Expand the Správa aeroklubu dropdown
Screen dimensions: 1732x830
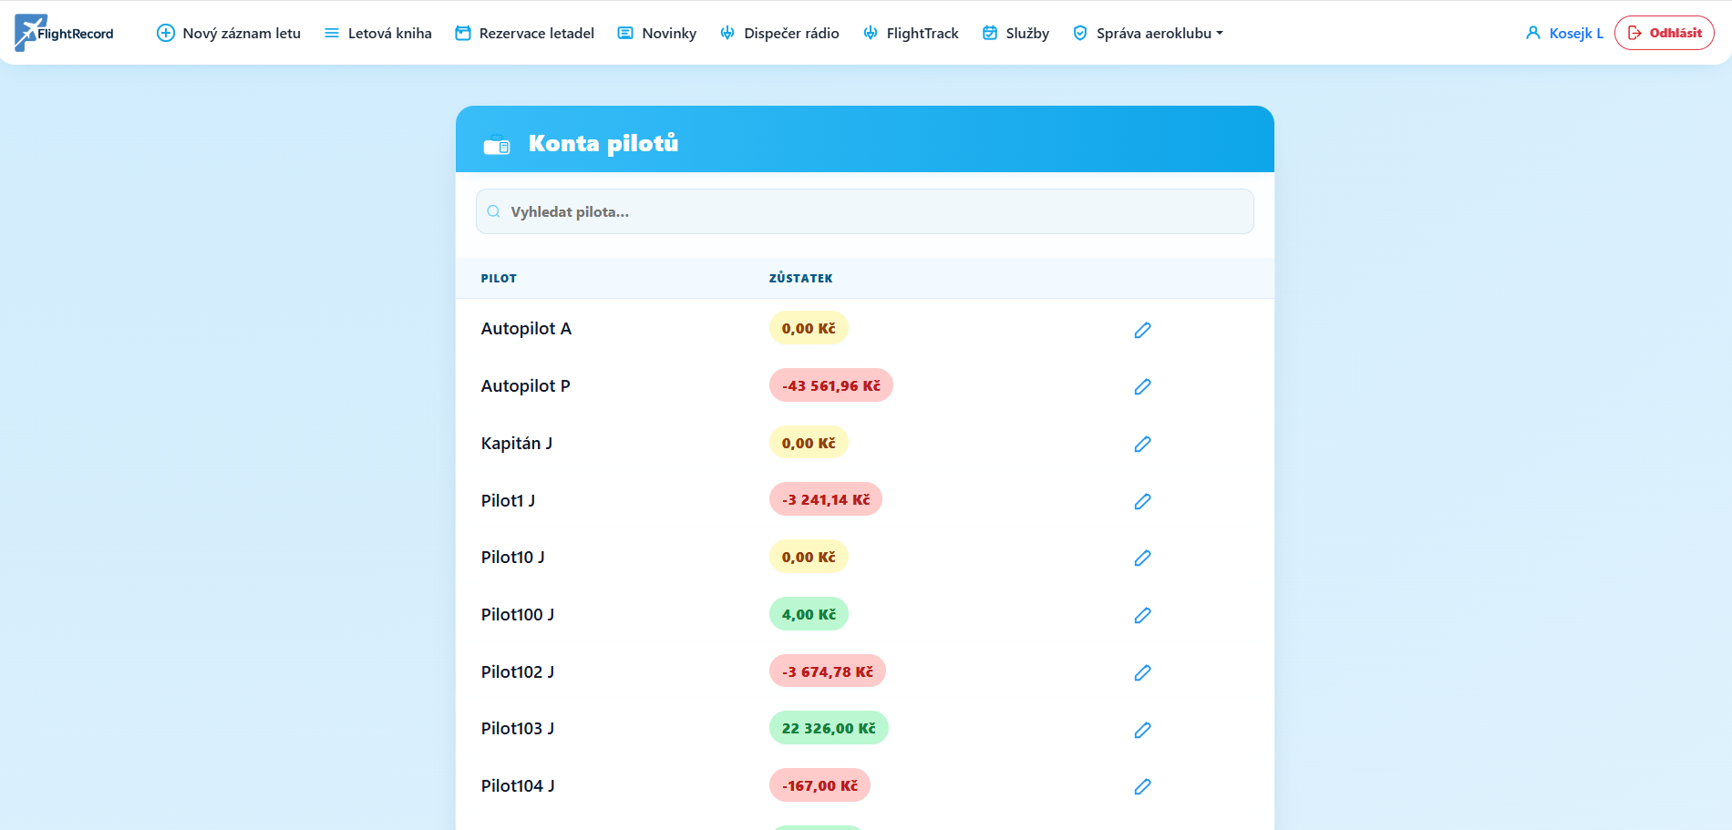point(1148,33)
